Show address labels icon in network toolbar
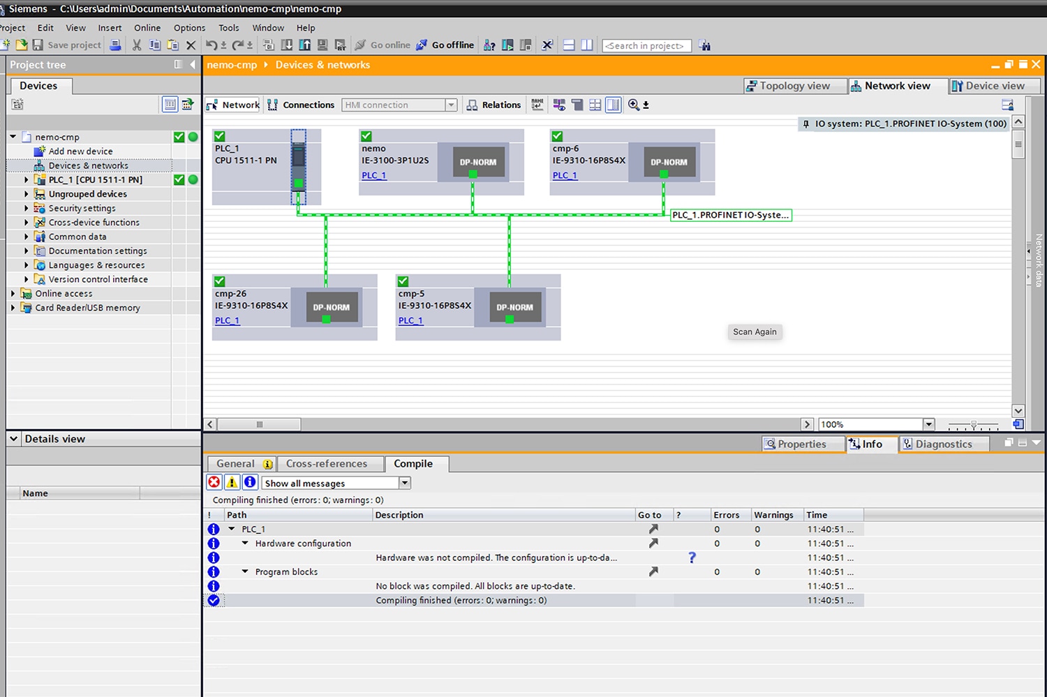 tap(559, 105)
